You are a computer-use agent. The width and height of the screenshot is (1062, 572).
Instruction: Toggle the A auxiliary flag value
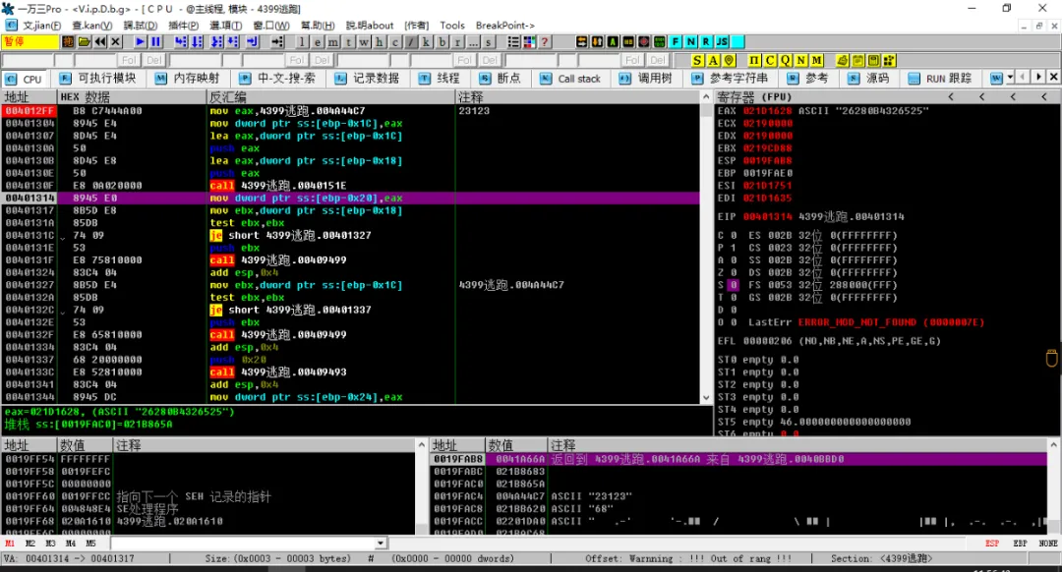point(733,259)
